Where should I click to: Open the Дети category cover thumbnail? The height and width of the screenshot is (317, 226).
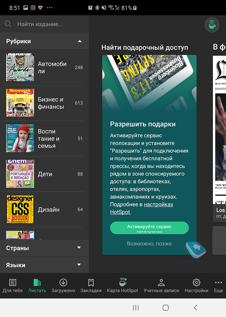[x=20, y=174]
